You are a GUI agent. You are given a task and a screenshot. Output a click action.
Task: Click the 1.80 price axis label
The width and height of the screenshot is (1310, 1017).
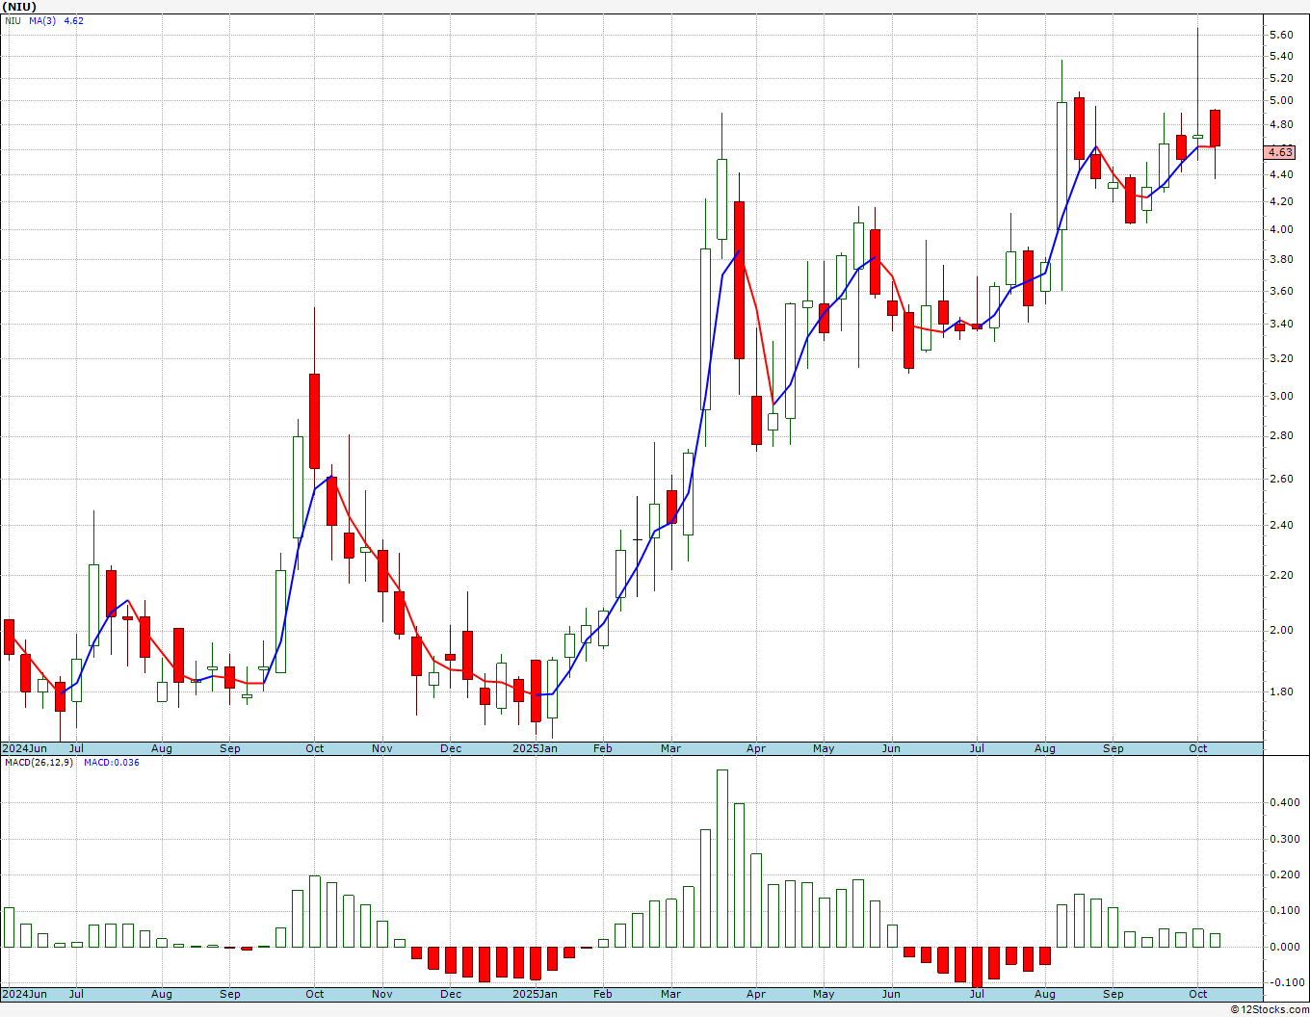[1281, 691]
